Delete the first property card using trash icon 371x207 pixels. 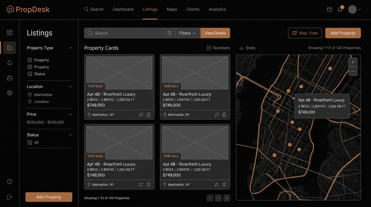(x=149, y=115)
